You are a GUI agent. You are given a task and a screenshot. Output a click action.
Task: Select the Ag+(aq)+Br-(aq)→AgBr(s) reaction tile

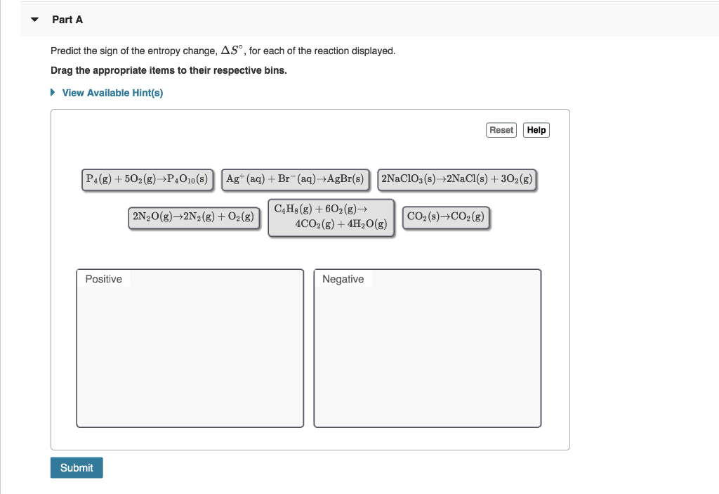pyautogui.click(x=295, y=179)
